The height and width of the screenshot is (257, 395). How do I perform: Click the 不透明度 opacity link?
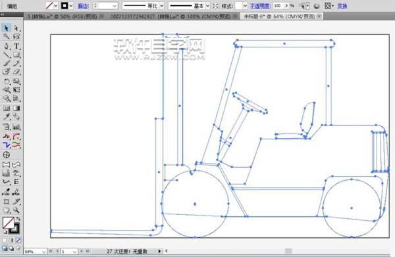tap(260, 5)
